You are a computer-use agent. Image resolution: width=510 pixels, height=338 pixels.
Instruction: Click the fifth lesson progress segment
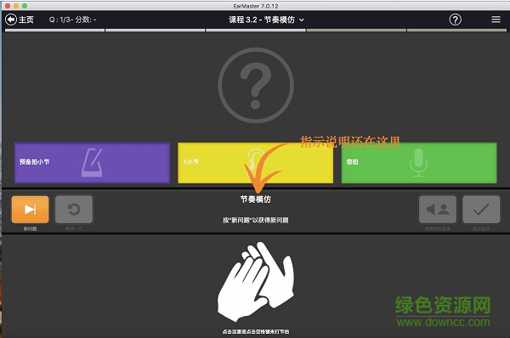(456, 31)
